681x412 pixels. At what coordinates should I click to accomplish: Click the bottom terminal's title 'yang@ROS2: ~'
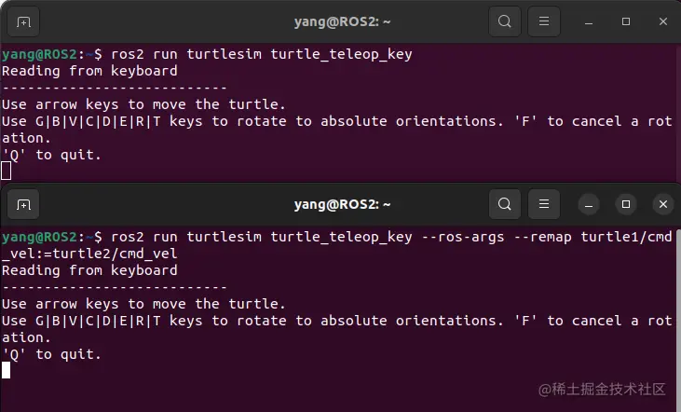[342, 204]
